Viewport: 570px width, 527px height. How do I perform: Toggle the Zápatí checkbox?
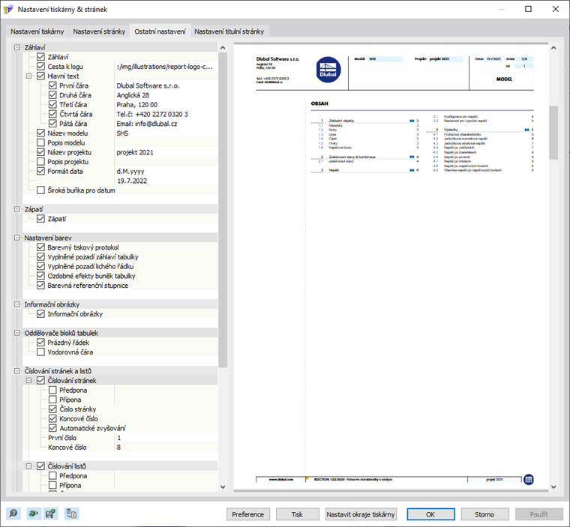40,219
